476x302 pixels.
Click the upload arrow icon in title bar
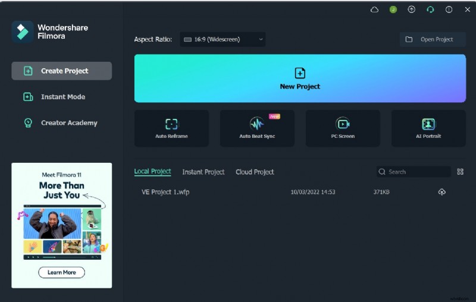[411, 10]
